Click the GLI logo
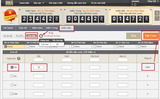This screenshot has height=99, width=160. click(x=9, y=3)
